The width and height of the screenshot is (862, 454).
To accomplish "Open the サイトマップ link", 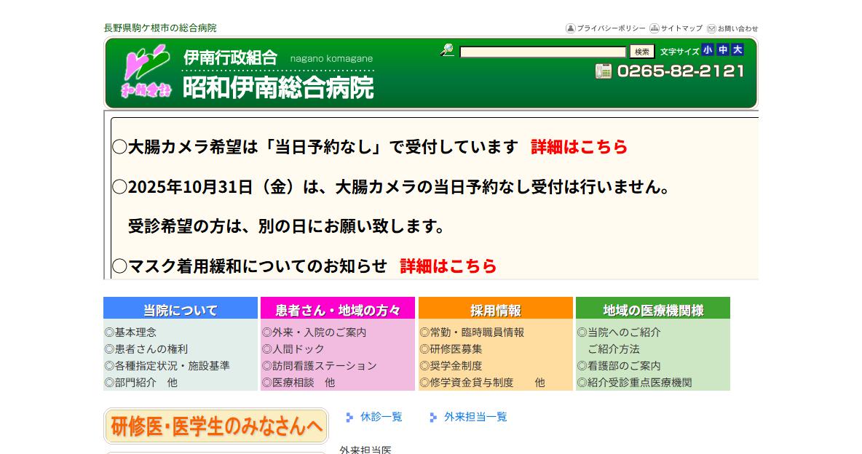I will coord(681,28).
